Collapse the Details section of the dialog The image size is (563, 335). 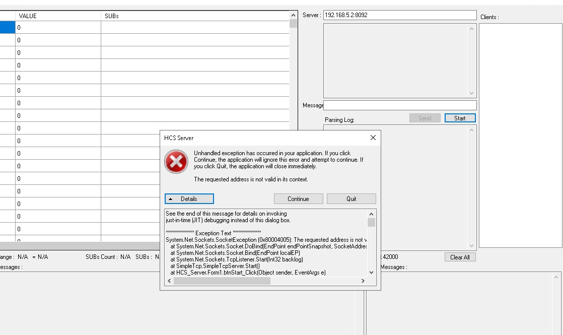pos(189,199)
